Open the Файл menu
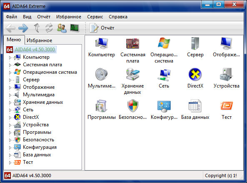 click(x=11, y=17)
